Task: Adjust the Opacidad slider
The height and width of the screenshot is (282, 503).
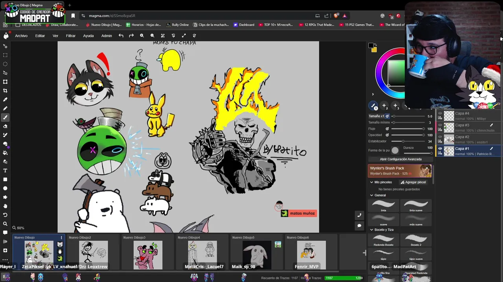Action: 408,135
